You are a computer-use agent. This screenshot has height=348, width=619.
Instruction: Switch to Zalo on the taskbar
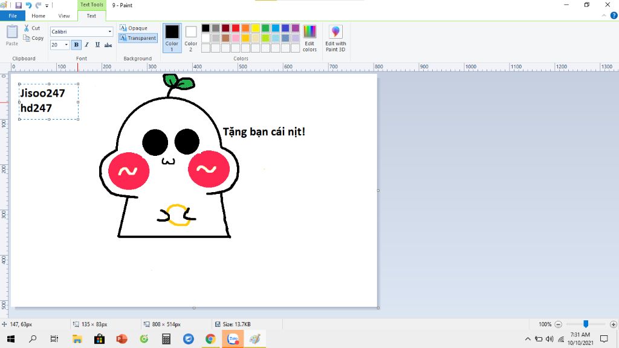(x=233, y=339)
